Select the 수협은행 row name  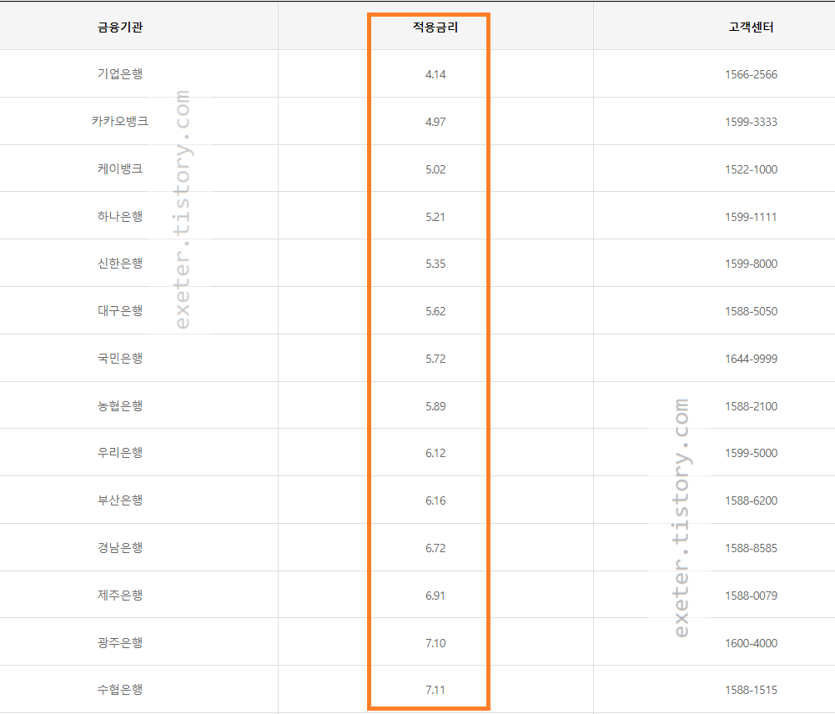click(120, 690)
